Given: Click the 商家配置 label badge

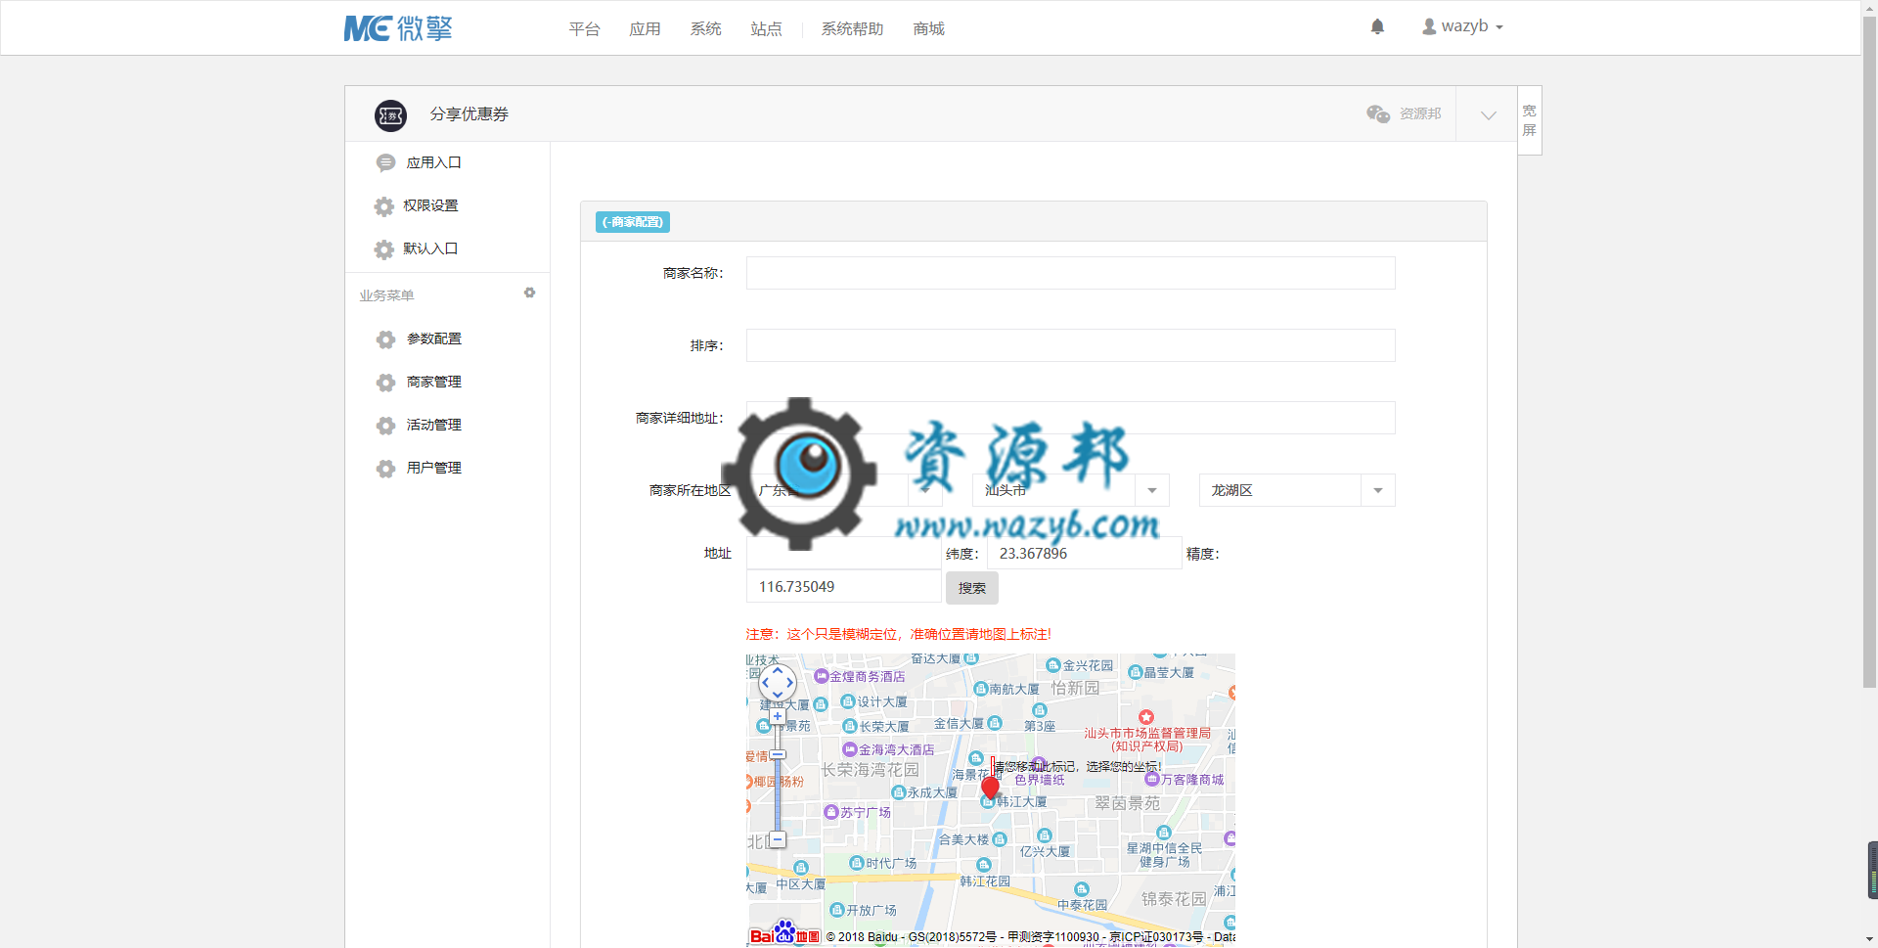Looking at the screenshot, I should tap(632, 222).
